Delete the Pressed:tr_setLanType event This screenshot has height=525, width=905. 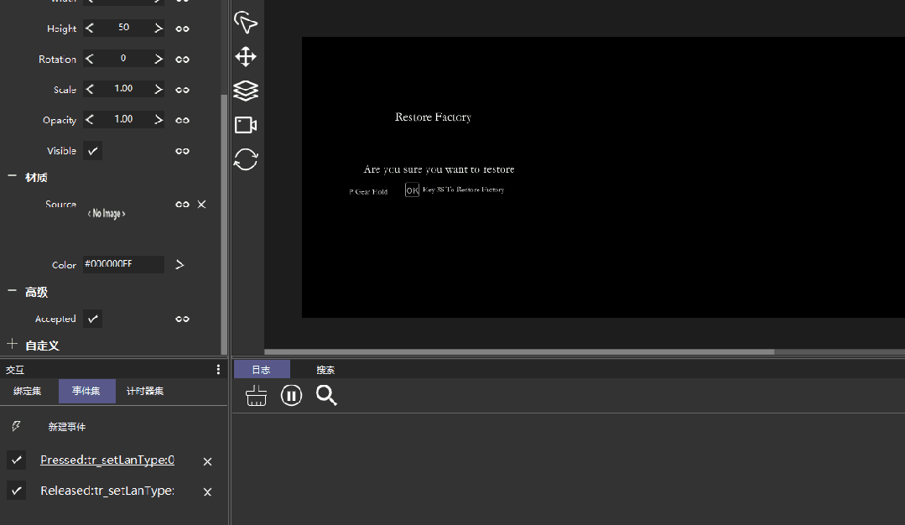(207, 461)
